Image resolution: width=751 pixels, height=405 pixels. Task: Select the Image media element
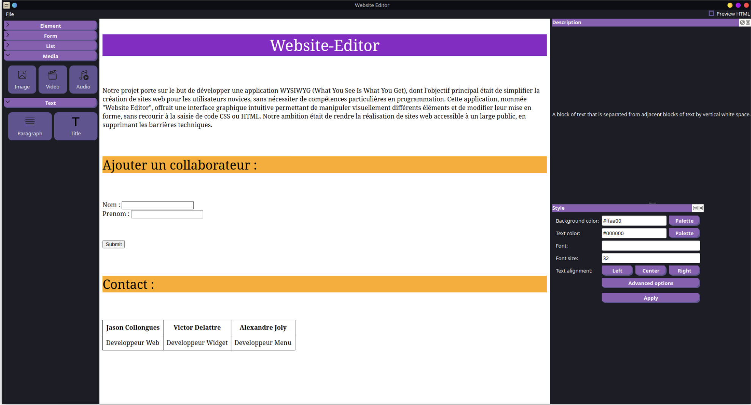coord(22,80)
